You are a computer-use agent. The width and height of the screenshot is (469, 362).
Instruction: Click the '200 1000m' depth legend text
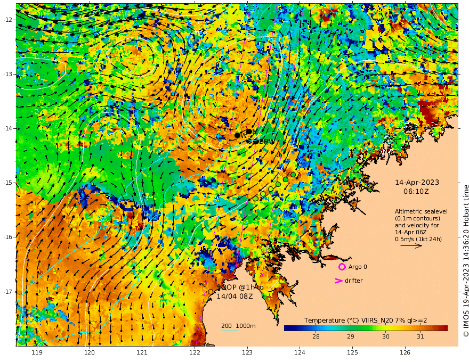tap(238, 326)
